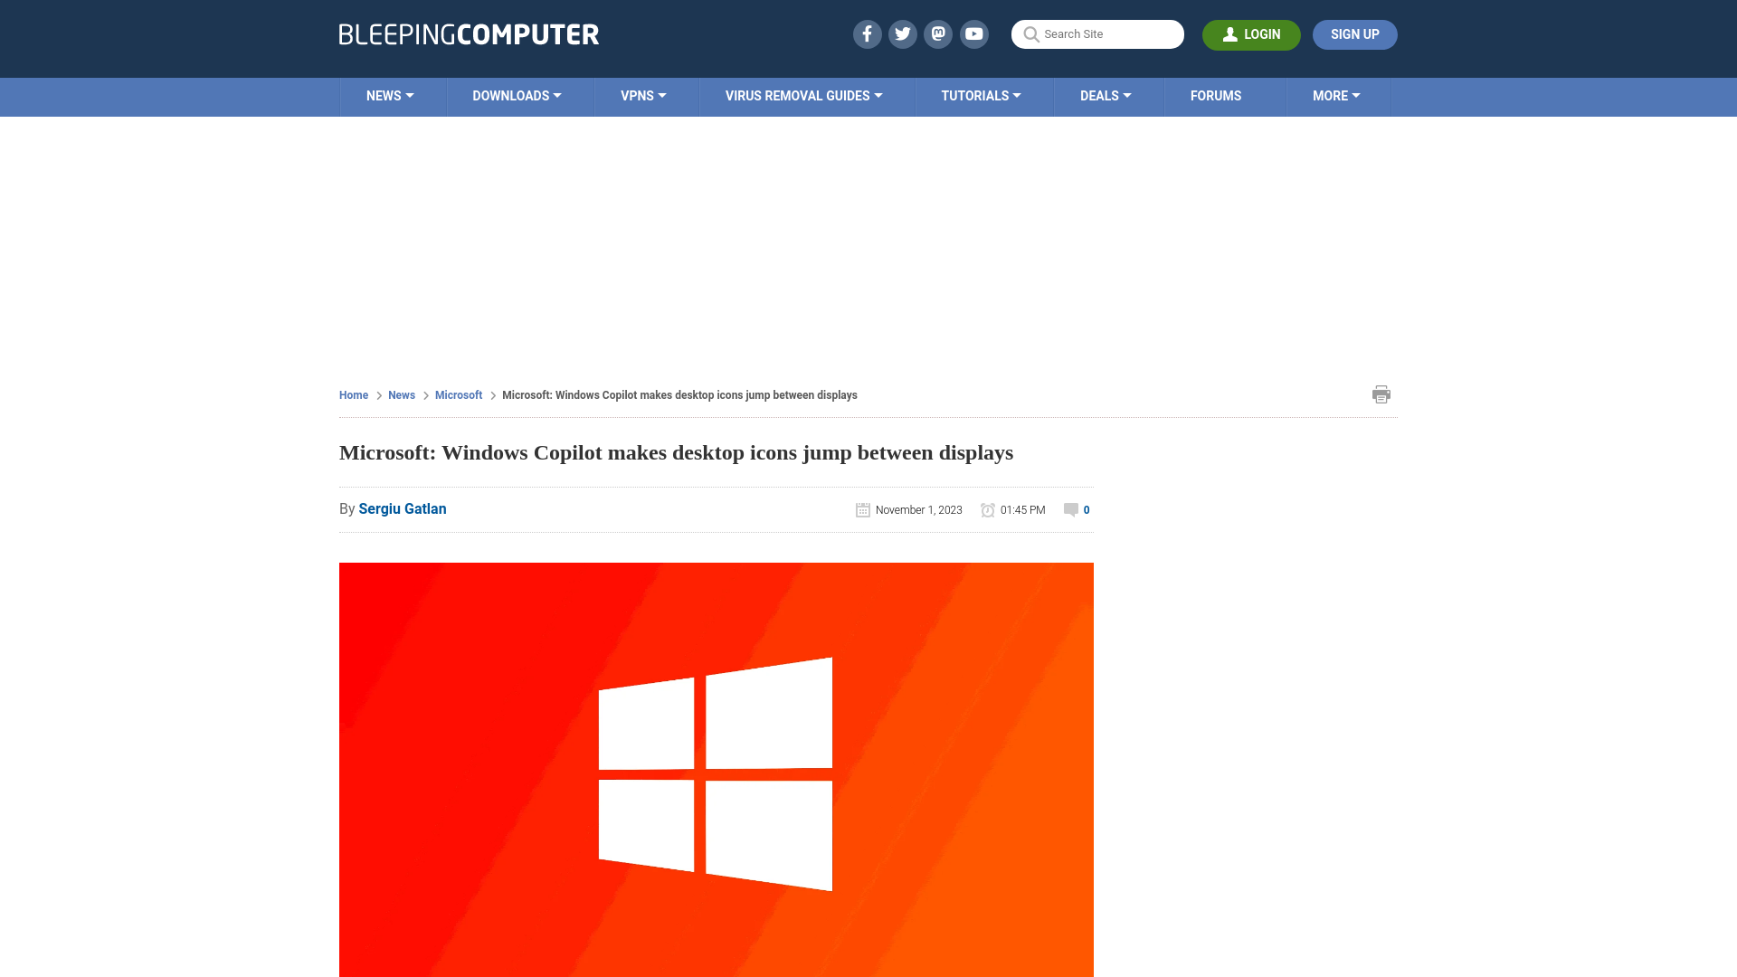Click the Twitter social media icon
Screen dimensions: 1737x977
(x=903, y=33)
